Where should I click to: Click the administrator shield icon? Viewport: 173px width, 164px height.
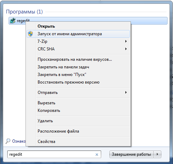30,34
